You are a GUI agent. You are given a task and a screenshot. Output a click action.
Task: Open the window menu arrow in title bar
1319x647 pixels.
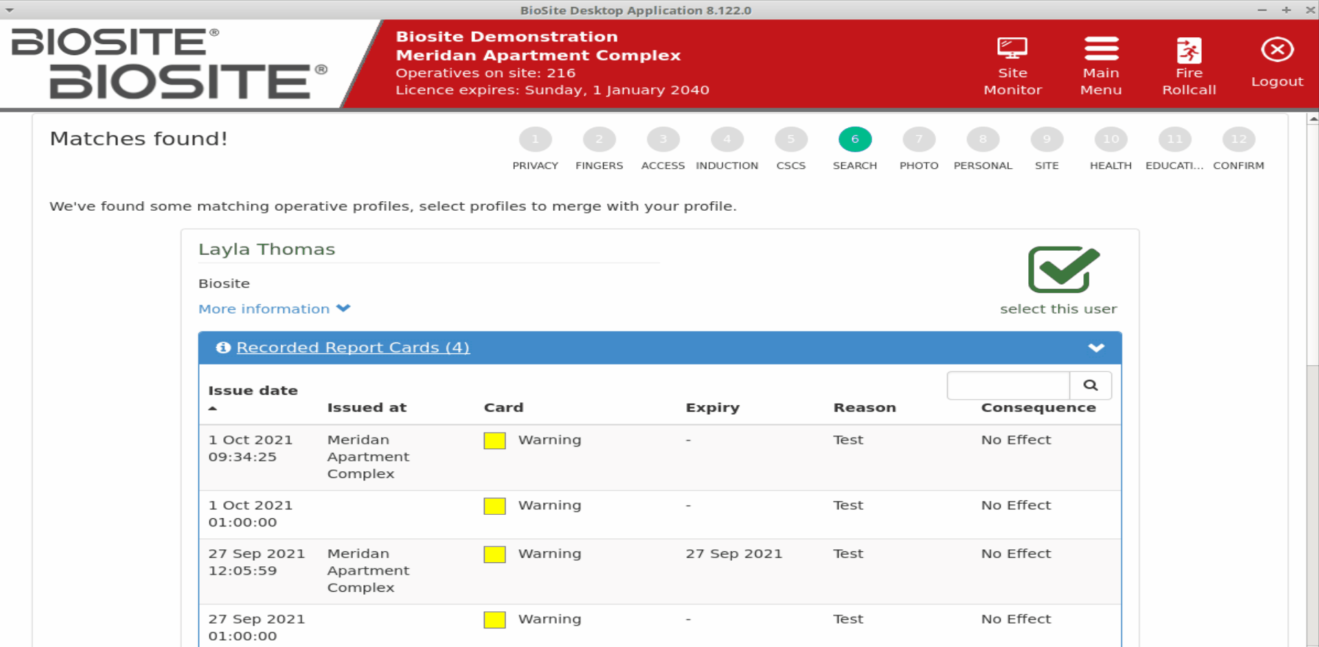[x=10, y=10]
